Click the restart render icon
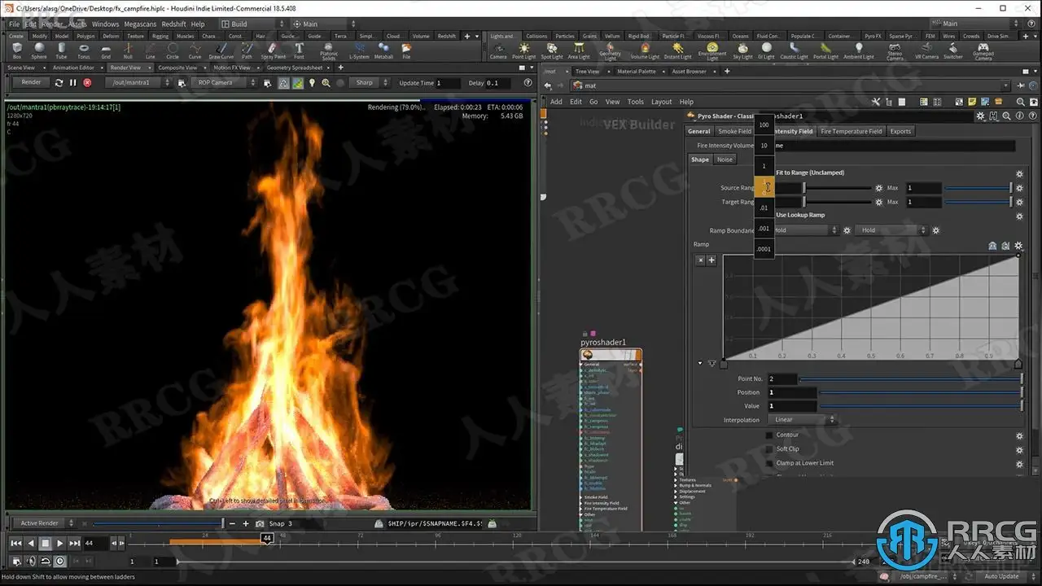This screenshot has width=1042, height=586. tap(59, 82)
